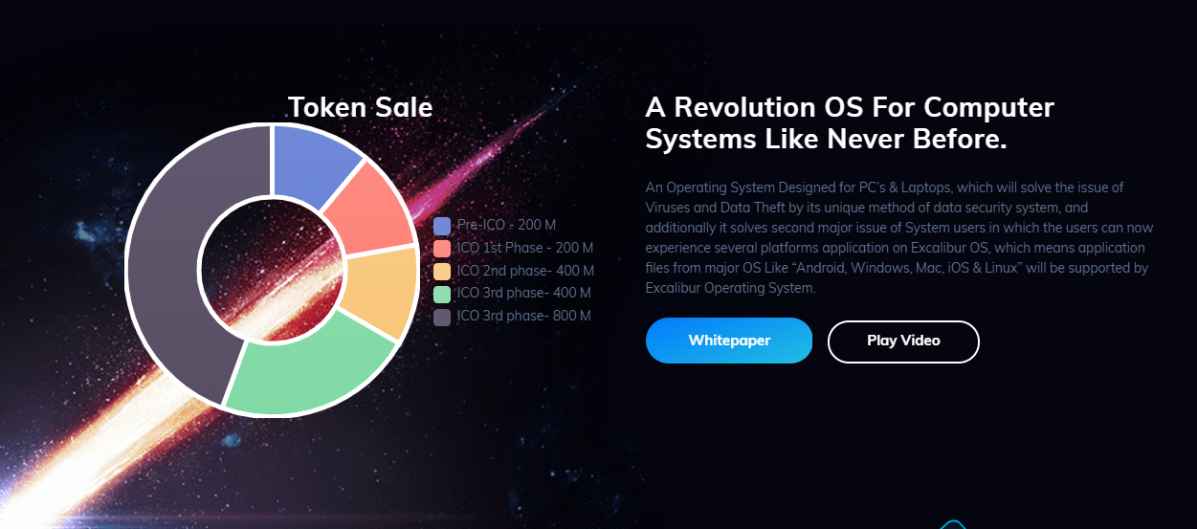Select the green 400 M legend swatch

tap(442, 294)
